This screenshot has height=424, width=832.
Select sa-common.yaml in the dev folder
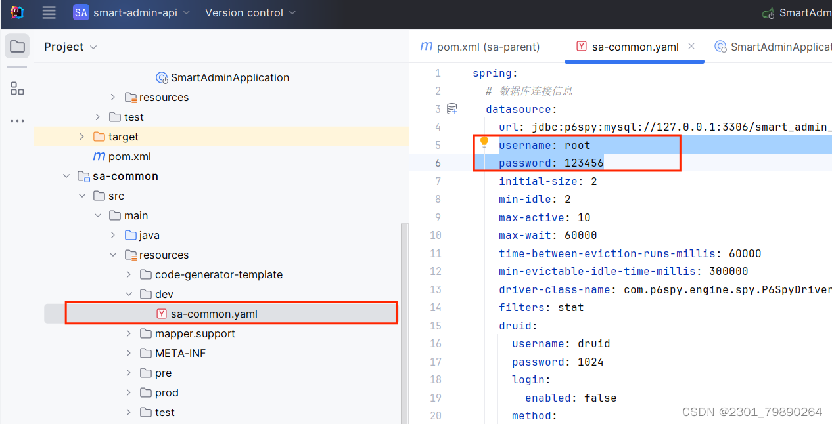pyautogui.click(x=214, y=314)
